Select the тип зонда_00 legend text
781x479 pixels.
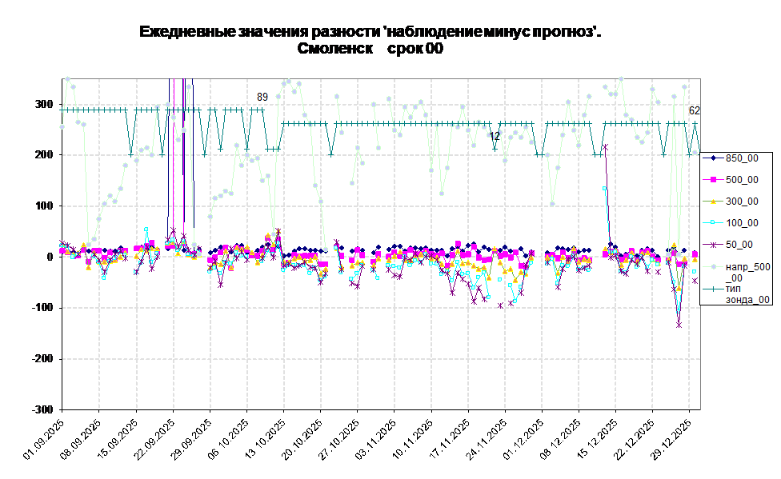coord(747,293)
